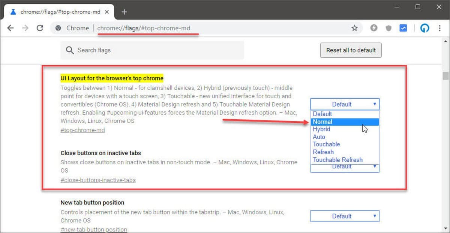Click the New tab button position heading
Screen dimensions: 450x233
[x=92, y=203]
